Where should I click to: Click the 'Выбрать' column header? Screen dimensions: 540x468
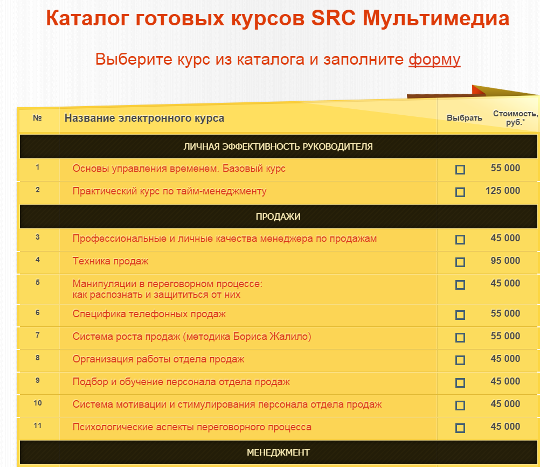[x=464, y=118]
